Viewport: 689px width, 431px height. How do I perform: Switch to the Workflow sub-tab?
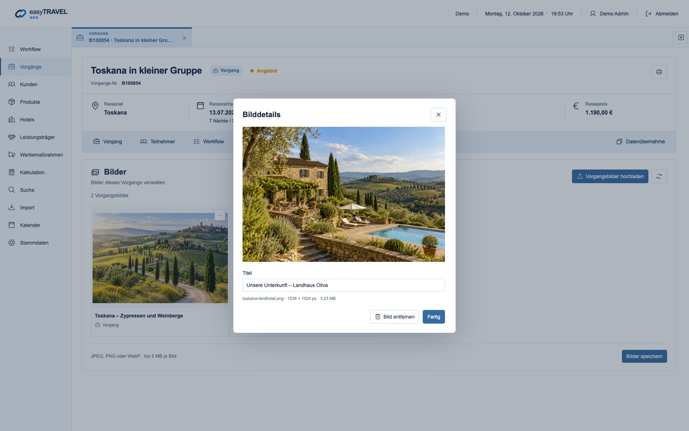[209, 142]
